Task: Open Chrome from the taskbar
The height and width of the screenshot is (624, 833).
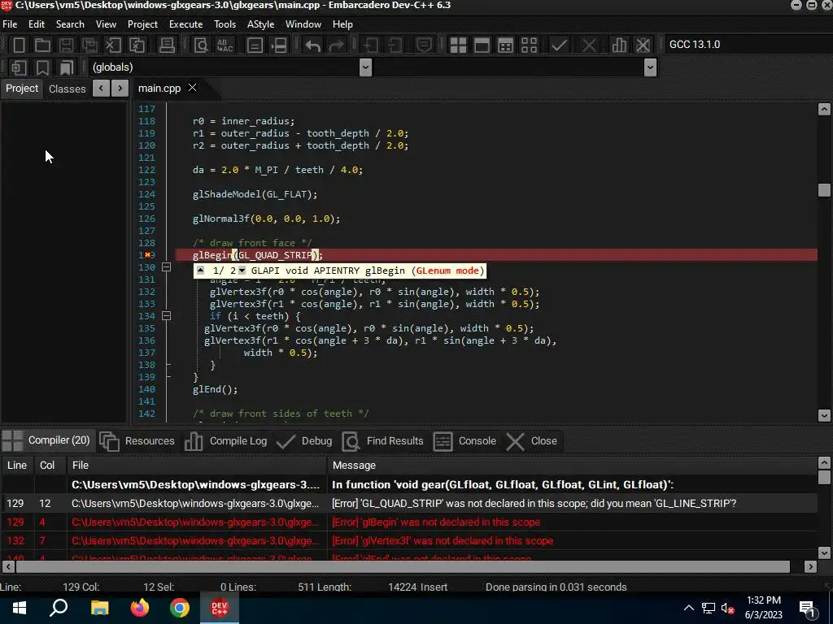Action: click(180, 608)
